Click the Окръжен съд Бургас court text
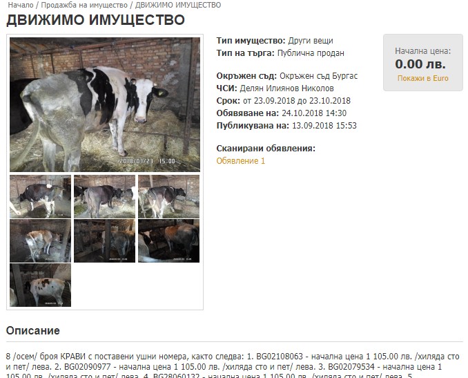The image size is (468, 378). (318, 76)
